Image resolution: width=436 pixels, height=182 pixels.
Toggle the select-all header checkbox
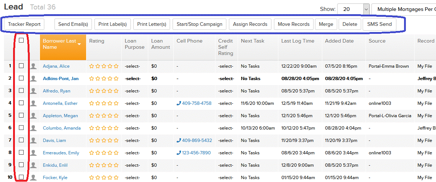pos(21,40)
